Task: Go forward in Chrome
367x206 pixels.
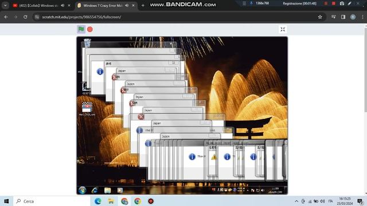Action: click(15, 17)
